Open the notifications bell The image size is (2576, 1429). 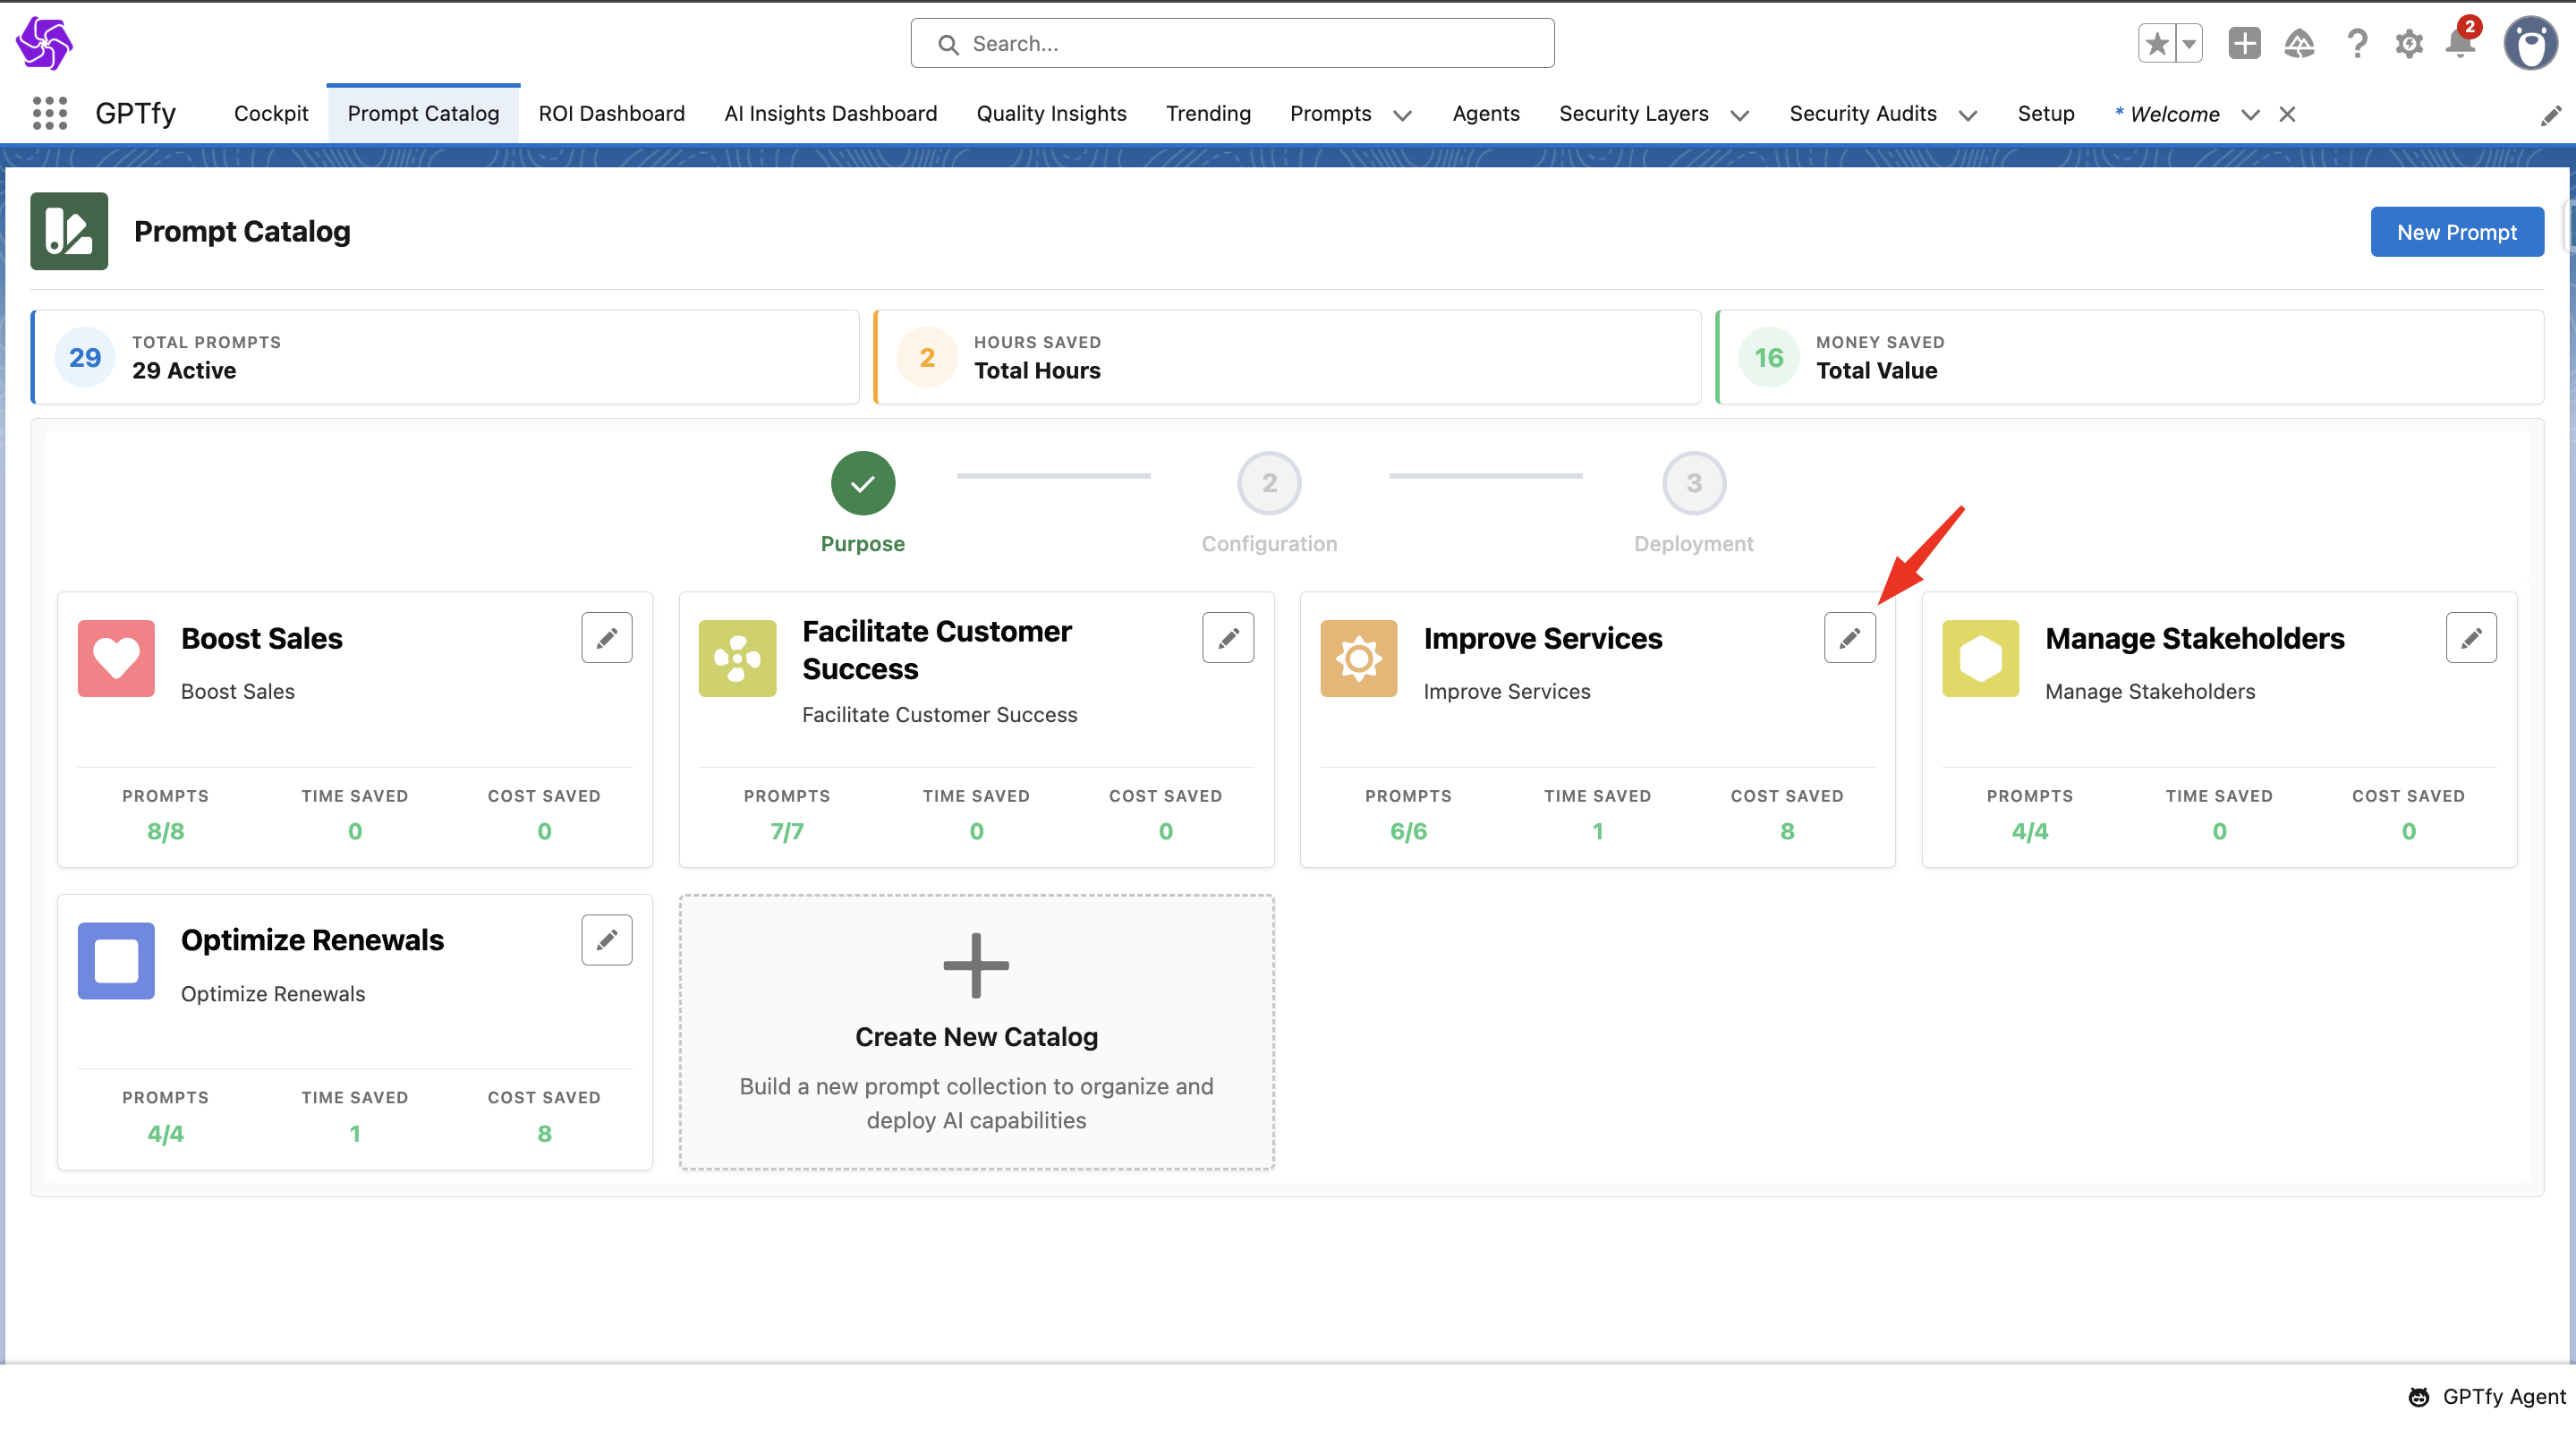tap(2459, 44)
